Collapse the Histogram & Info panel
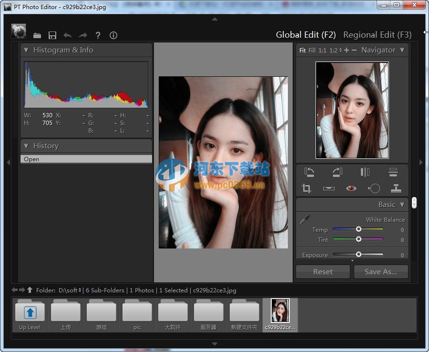 [26, 50]
